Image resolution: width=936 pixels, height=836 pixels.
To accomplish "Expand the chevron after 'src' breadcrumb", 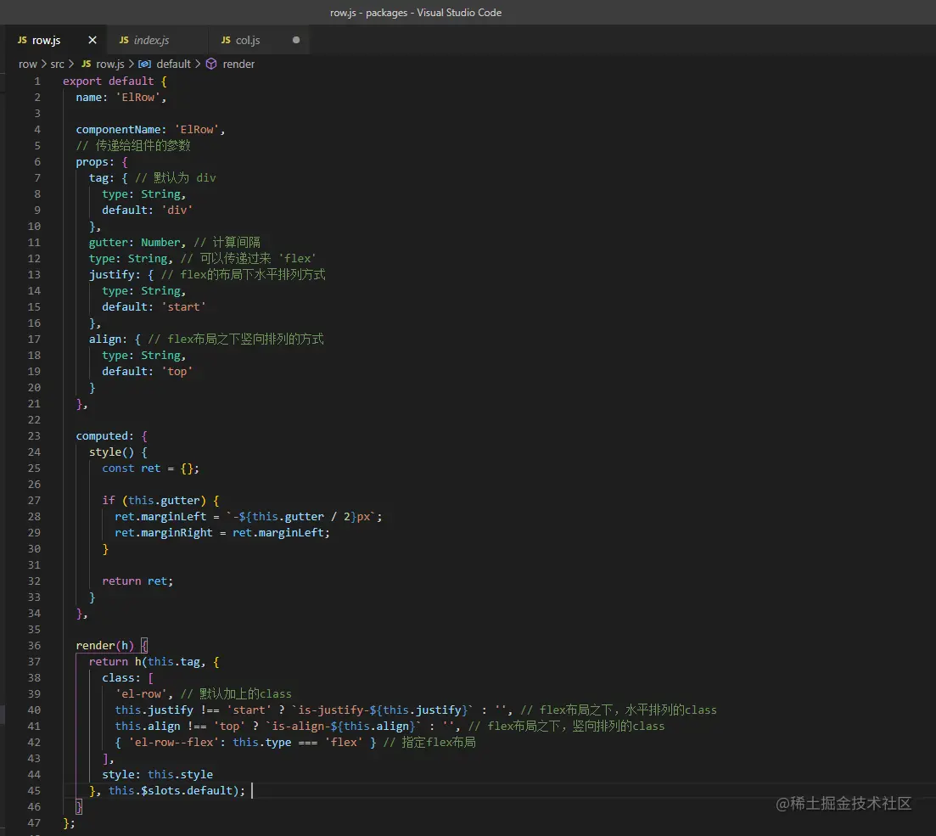I will (71, 64).
